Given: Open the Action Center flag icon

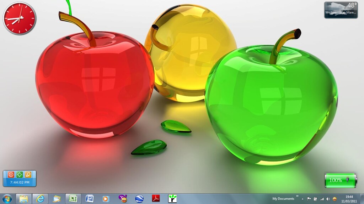Looking at the screenshot, I should pyautogui.click(x=309, y=199).
